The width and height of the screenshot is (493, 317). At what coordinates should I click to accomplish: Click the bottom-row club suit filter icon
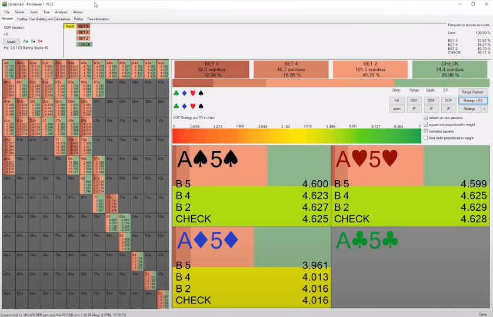176,106
